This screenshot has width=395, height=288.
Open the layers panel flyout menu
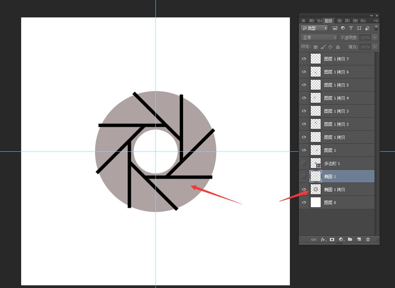pos(376,21)
